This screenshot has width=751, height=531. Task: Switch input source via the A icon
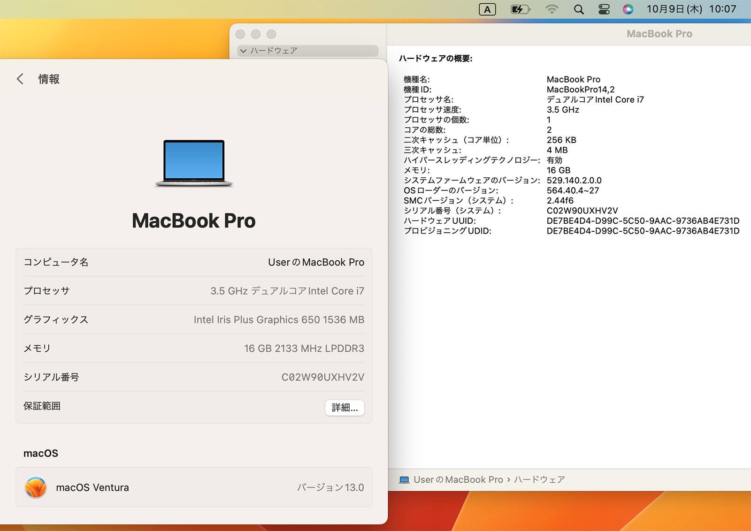click(486, 9)
